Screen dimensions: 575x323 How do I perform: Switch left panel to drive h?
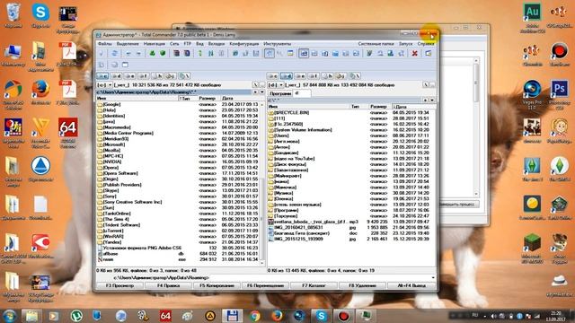[156, 76]
